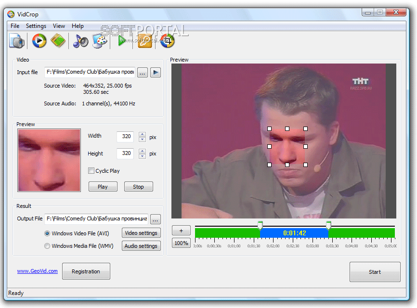Click bottom-left crop handle on video
The width and height of the screenshot is (417, 308).
[269, 165]
